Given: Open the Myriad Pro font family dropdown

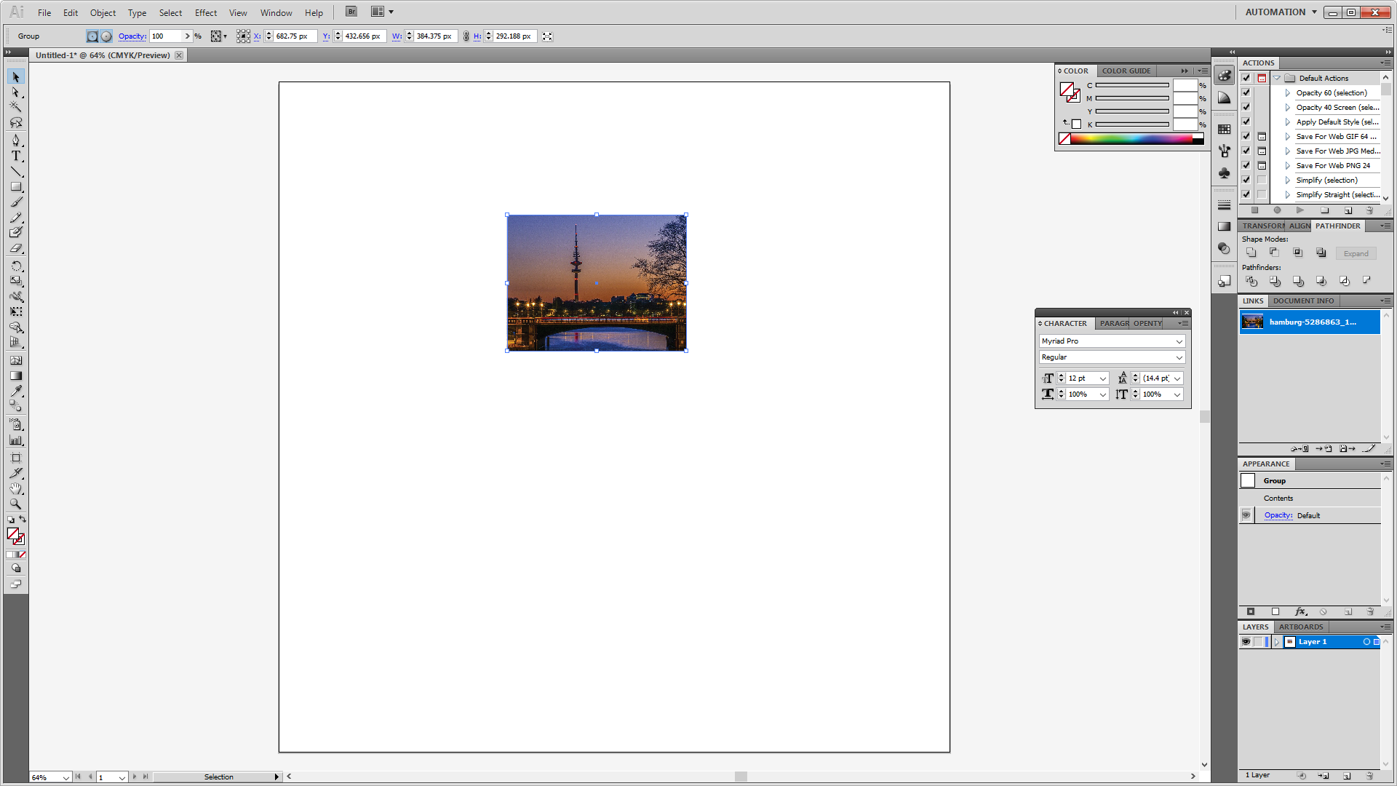Looking at the screenshot, I should [x=1179, y=341].
